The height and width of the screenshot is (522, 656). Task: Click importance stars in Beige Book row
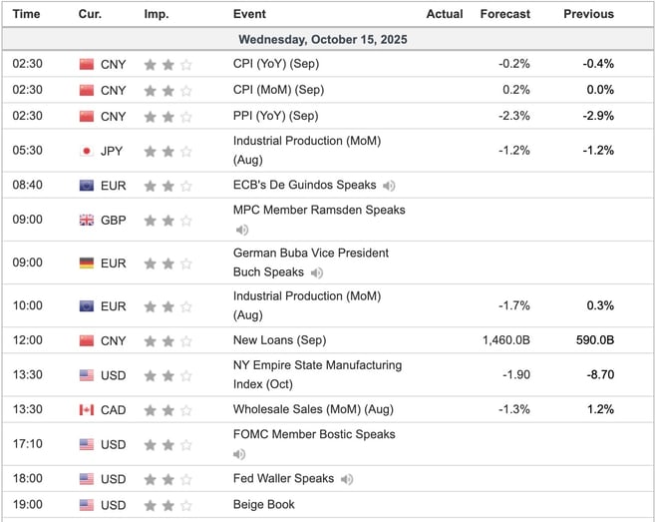pos(168,505)
